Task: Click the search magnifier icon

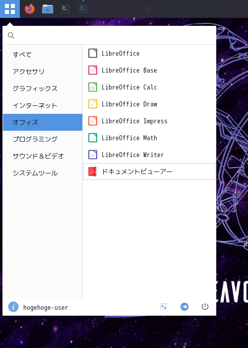Action: pyautogui.click(x=11, y=35)
